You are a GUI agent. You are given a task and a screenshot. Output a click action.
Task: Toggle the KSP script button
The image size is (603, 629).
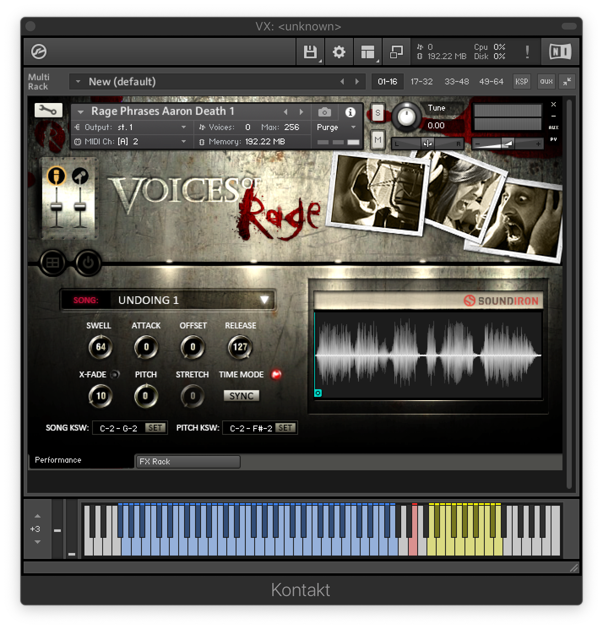522,81
